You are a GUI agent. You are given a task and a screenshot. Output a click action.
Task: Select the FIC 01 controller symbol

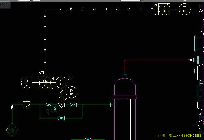[x=45, y=82]
